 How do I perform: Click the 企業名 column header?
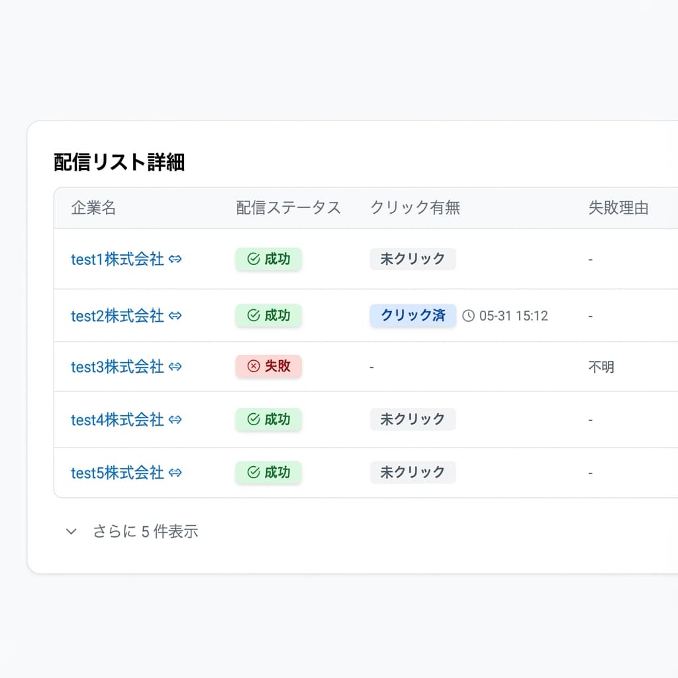[93, 208]
